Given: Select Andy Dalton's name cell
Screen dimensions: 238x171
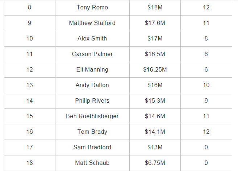Looking at the screenshot, I should pos(92,85).
